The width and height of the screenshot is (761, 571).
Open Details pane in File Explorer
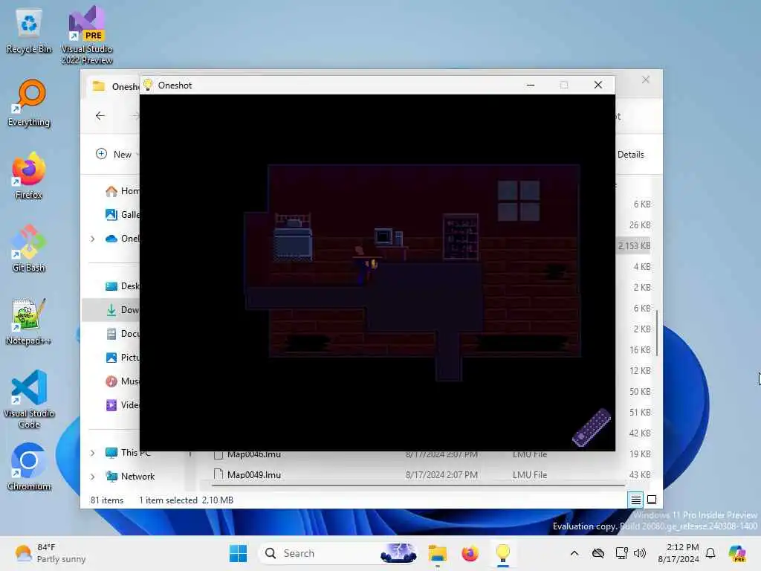click(x=630, y=155)
